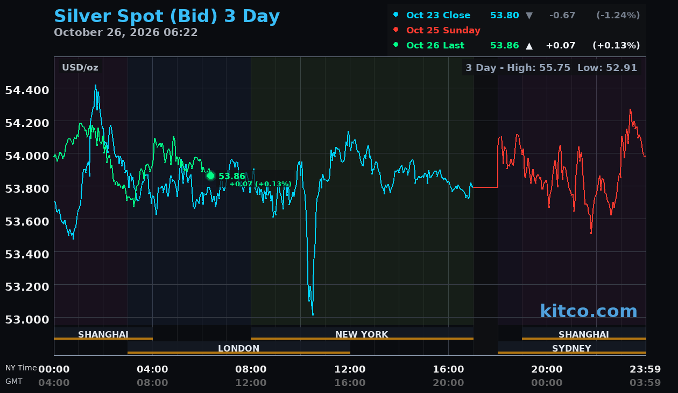Click the 08:00 NY time label
Image resolution: width=678 pixels, height=393 pixels.
click(251, 369)
